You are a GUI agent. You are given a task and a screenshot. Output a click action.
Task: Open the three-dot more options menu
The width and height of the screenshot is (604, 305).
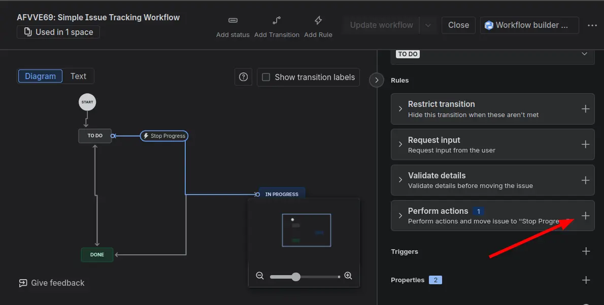(592, 25)
